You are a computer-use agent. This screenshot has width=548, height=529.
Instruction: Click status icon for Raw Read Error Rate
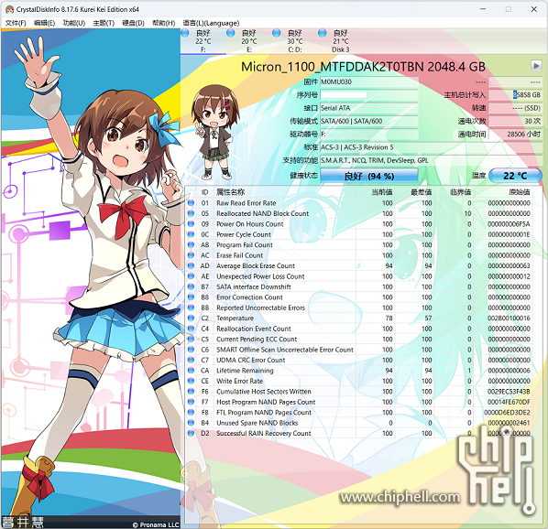[191, 203]
